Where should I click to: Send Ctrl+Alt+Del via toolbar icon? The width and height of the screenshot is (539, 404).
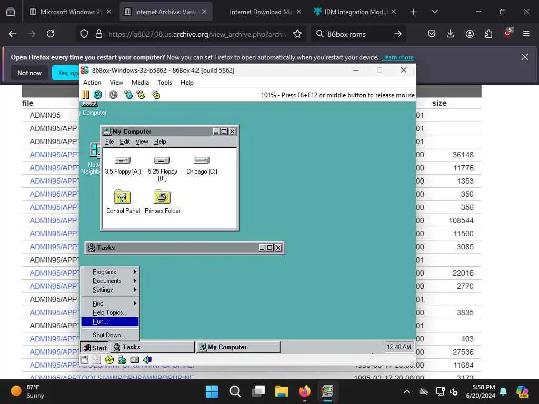(x=128, y=95)
